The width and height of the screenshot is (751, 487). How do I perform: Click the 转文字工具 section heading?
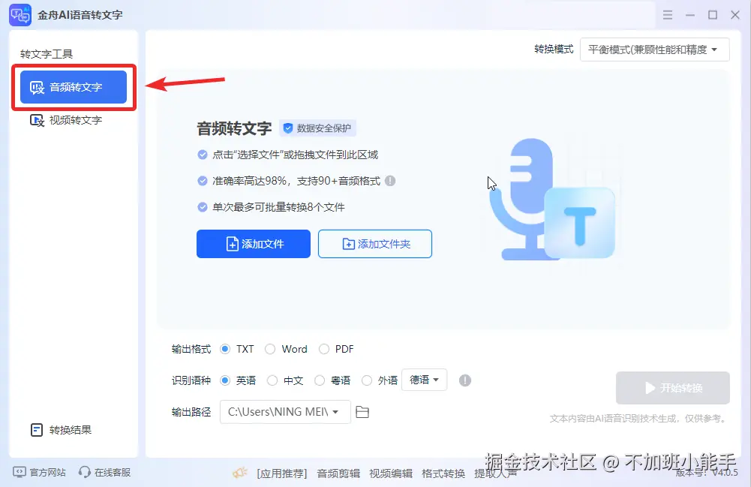(47, 54)
